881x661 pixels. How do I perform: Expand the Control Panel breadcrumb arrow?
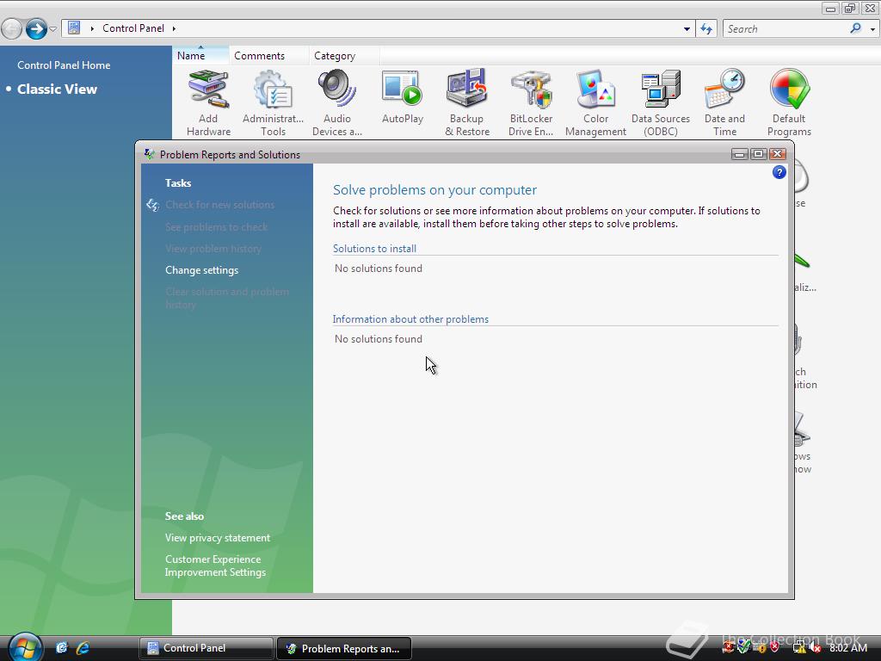tap(174, 28)
